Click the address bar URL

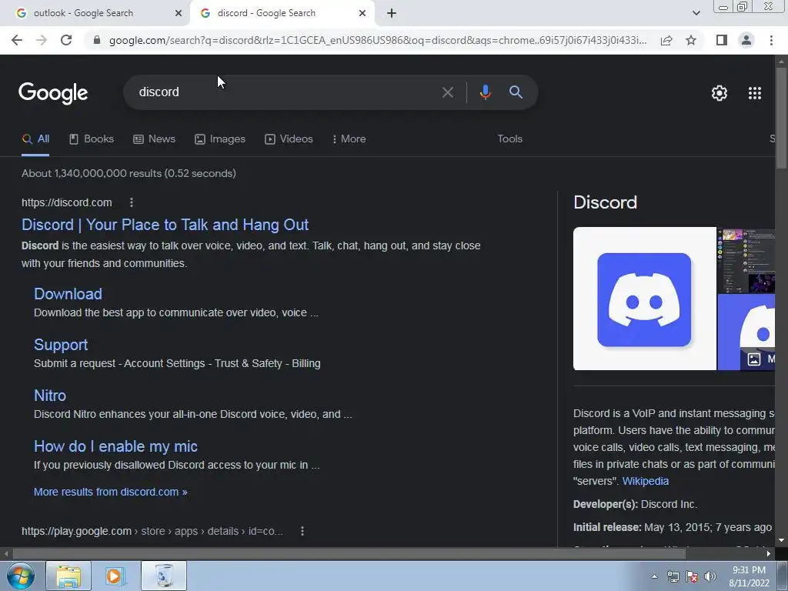point(378,40)
